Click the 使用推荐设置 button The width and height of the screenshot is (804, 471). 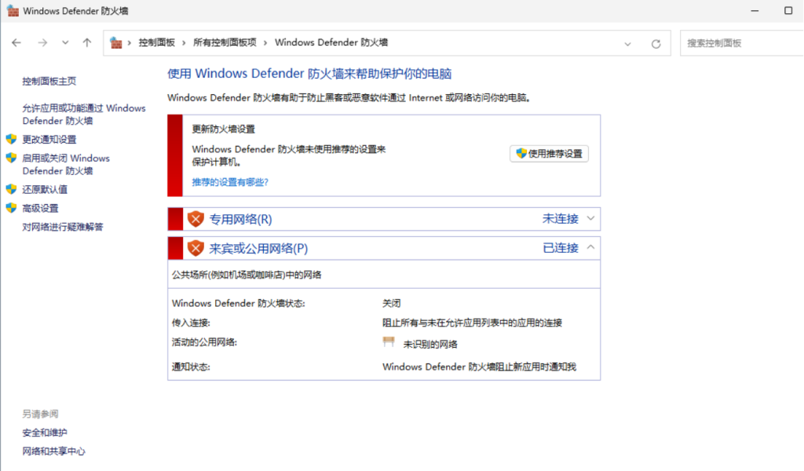549,154
